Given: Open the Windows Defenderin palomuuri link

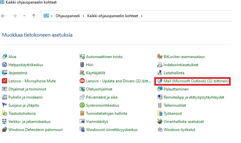Looking at the screenshot, I should click(x=36, y=130).
